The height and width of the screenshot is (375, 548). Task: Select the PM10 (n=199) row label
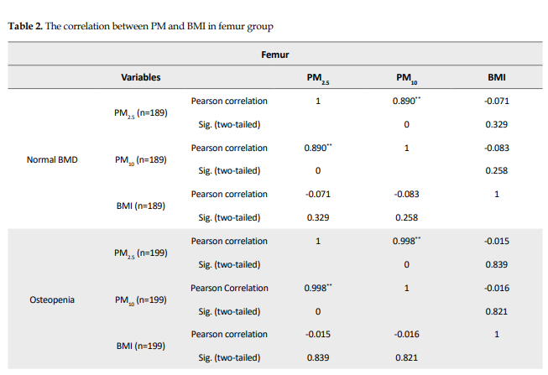point(140,299)
